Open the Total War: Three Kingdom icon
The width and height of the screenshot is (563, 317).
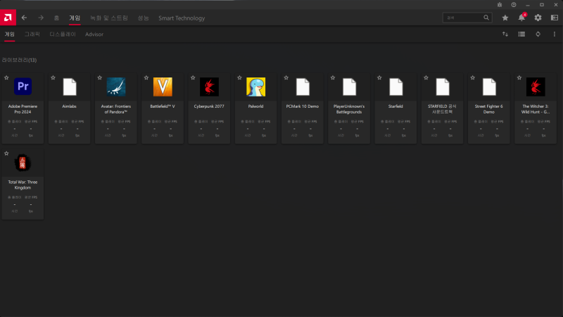[x=23, y=163]
